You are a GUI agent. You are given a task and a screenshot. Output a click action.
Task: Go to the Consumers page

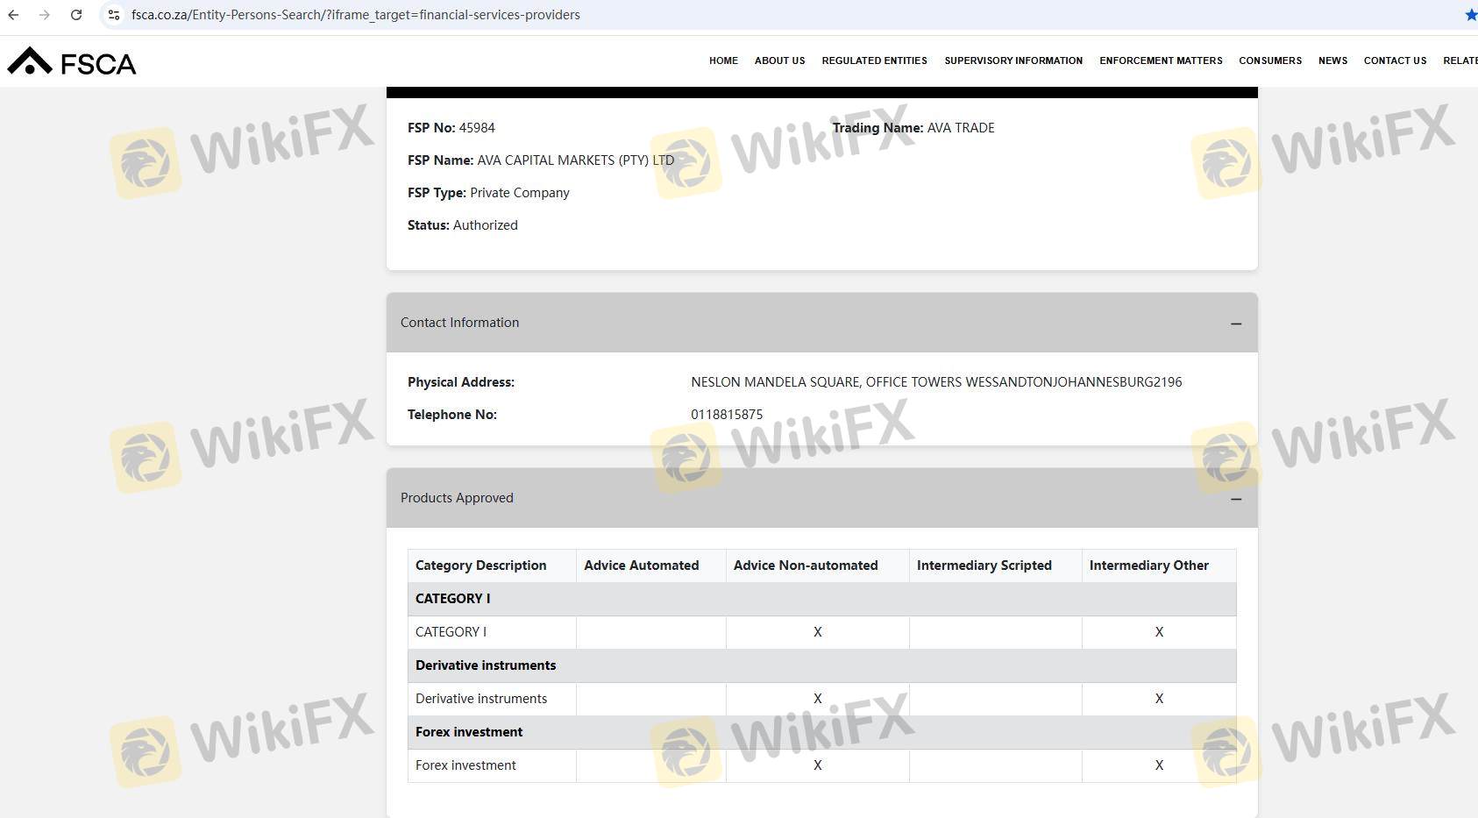[x=1269, y=60]
